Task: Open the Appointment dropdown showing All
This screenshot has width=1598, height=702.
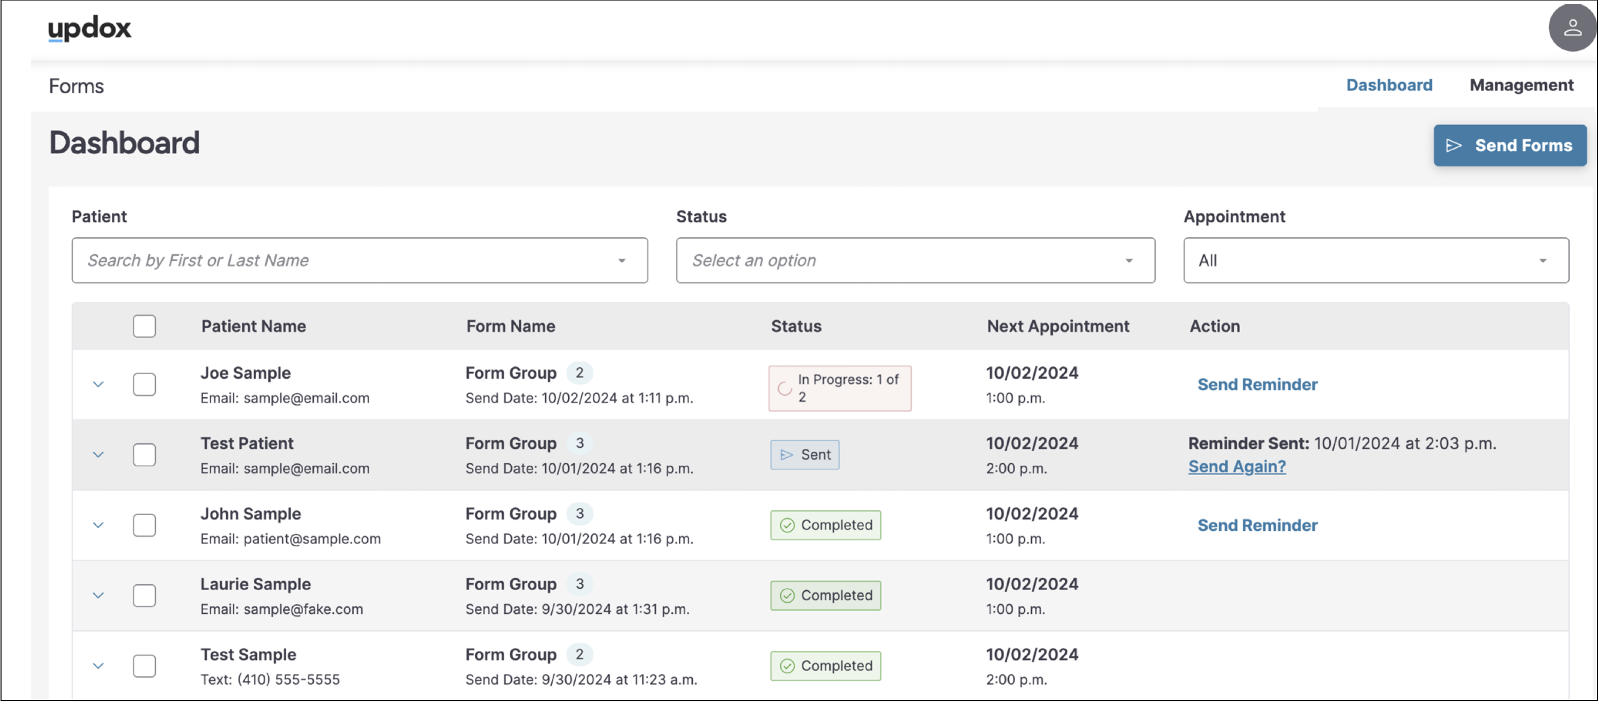Action: pyautogui.click(x=1375, y=260)
